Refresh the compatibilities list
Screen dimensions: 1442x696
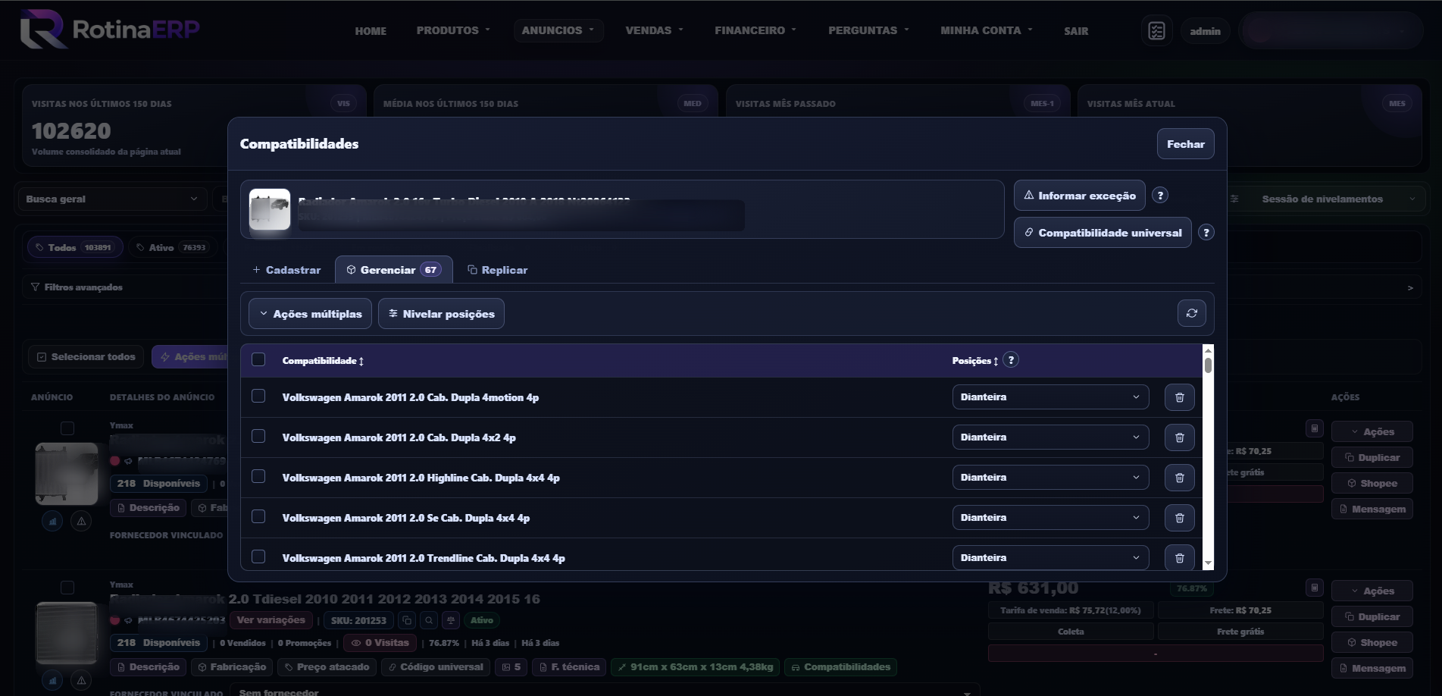pyautogui.click(x=1191, y=313)
